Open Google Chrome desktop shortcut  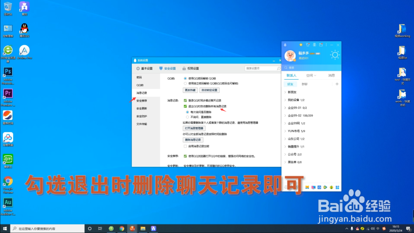(x=8, y=185)
